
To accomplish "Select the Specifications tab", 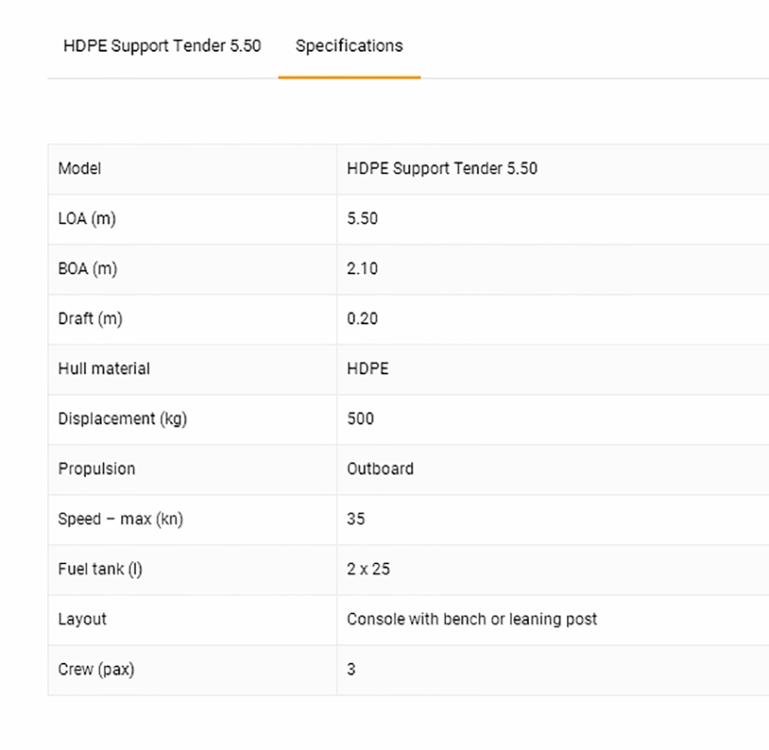I will click(x=349, y=46).
